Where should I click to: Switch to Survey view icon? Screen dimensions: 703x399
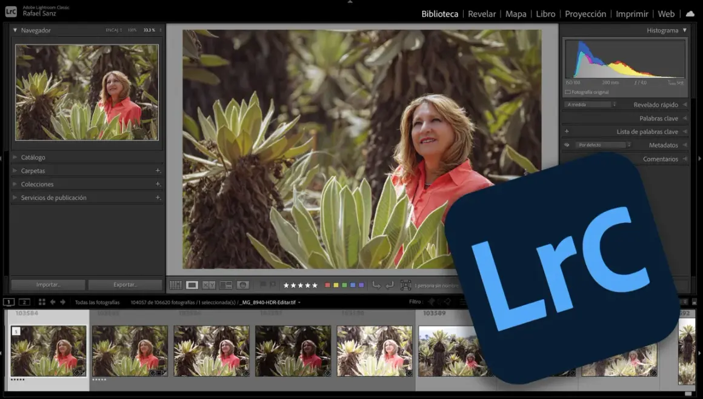[x=225, y=285]
